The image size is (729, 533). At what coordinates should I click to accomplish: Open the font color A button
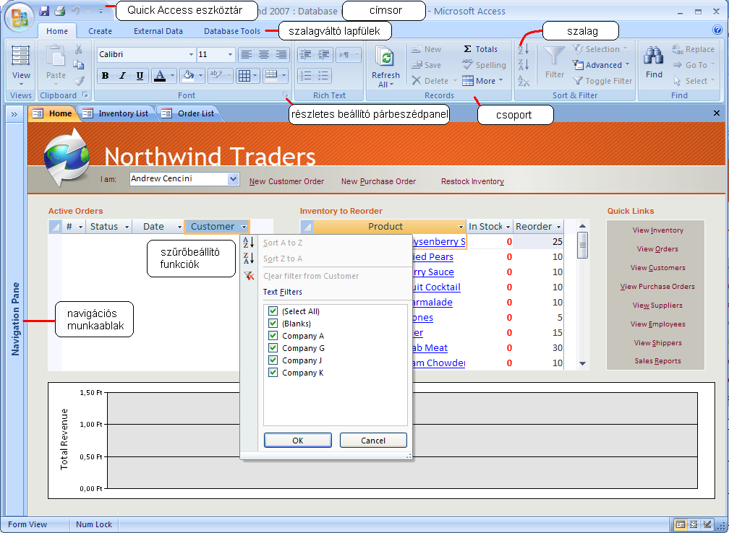pyautogui.click(x=159, y=75)
